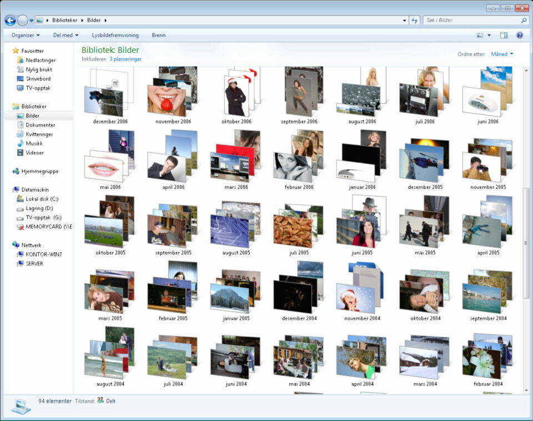The height and width of the screenshot is (421, 533).
Task: Expand the view options dropdown arrow
Action: (489, 35)
